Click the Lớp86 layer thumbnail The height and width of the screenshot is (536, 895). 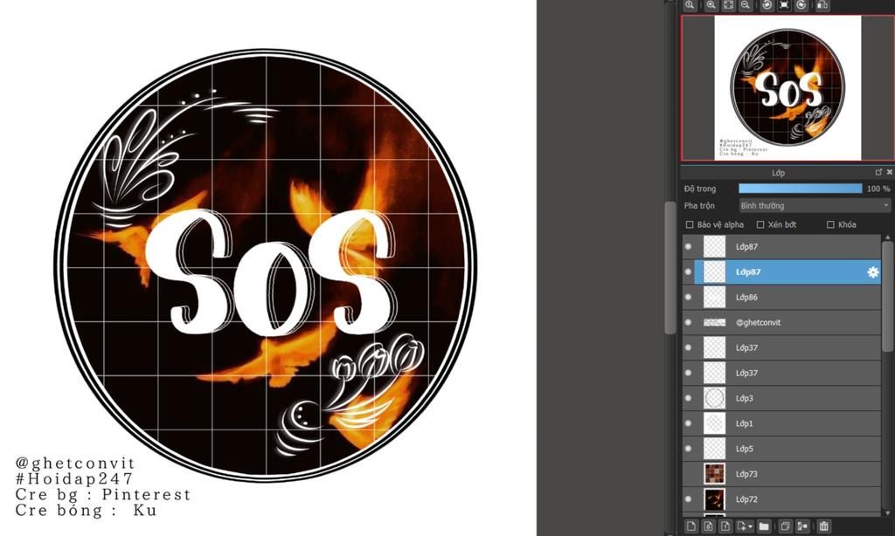714,297
